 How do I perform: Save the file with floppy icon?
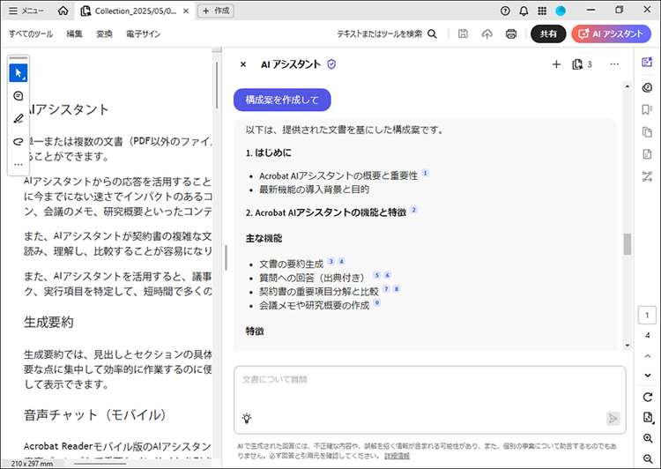pos(463,33)
